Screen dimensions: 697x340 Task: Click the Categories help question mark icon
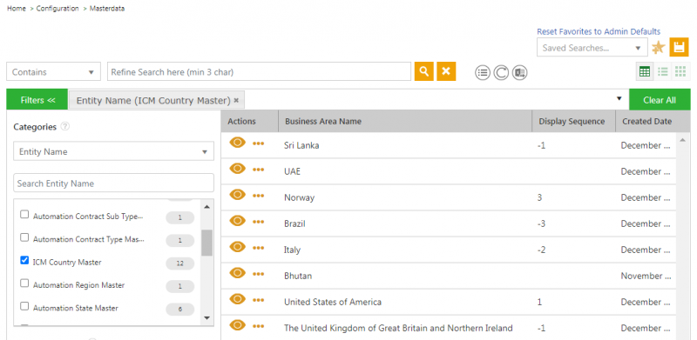(65, 126)
